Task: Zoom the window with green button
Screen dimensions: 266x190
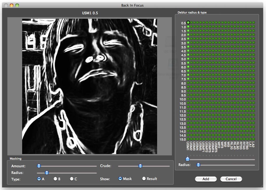Action: 17,5
